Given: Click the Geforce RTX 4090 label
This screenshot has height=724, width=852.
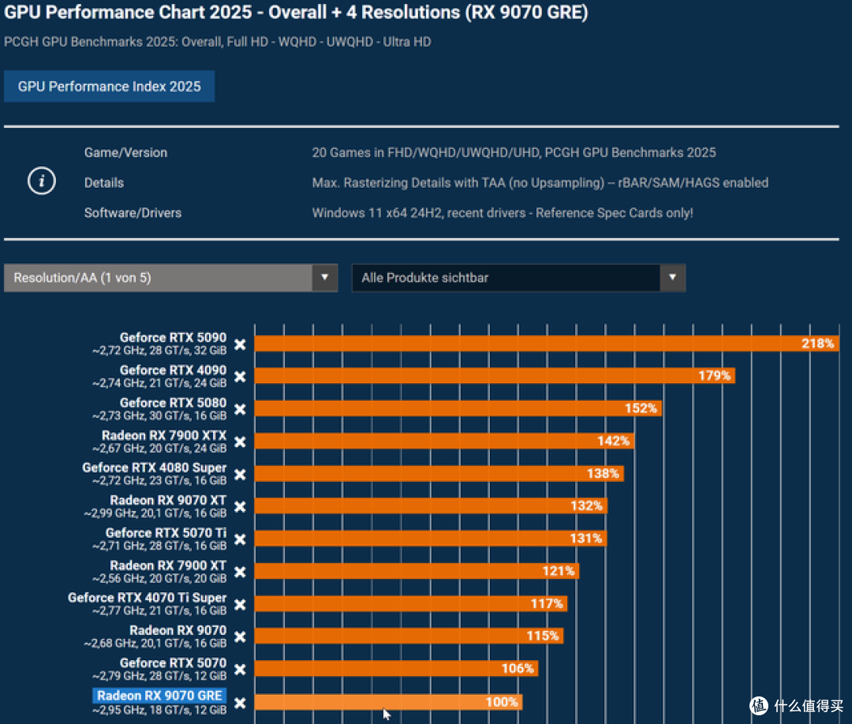Looking at the screenshot, I should coord(173,370).
